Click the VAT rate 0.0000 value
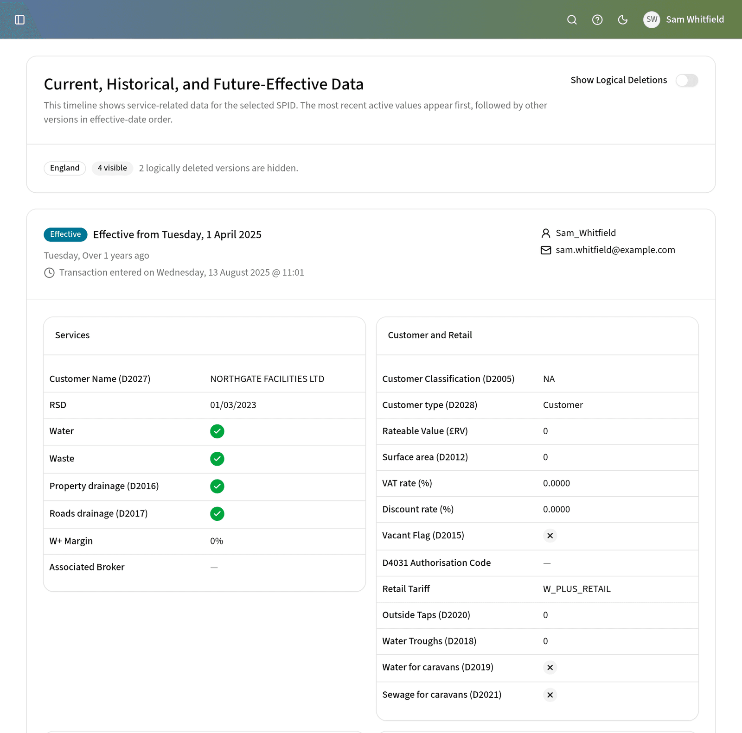 (556, 483)
